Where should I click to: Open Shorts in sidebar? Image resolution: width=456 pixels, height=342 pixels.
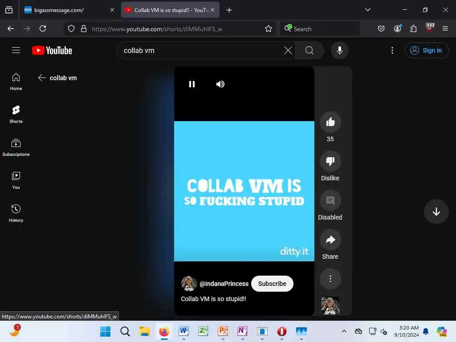pyautogui.click(x=16, y=114)
